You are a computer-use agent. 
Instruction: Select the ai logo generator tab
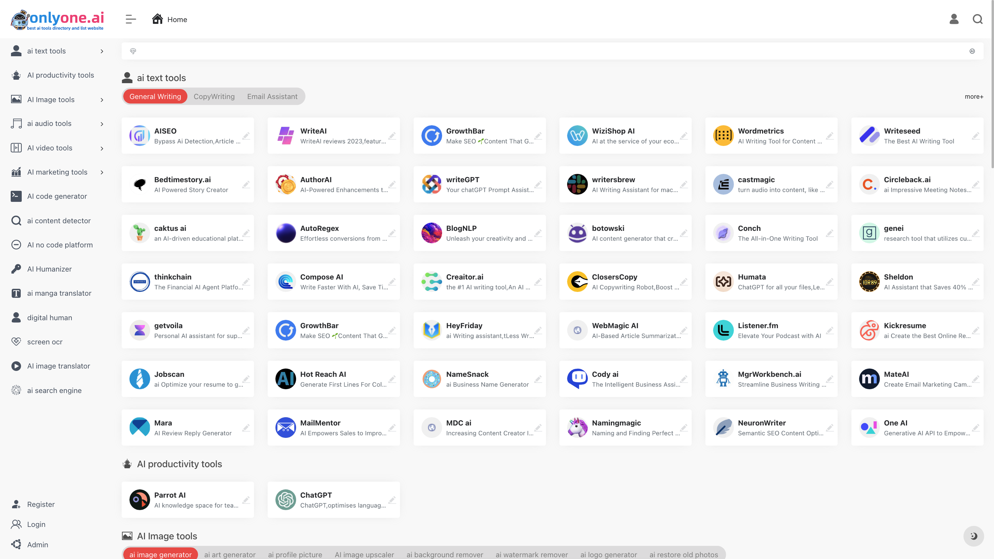[608, 555]
